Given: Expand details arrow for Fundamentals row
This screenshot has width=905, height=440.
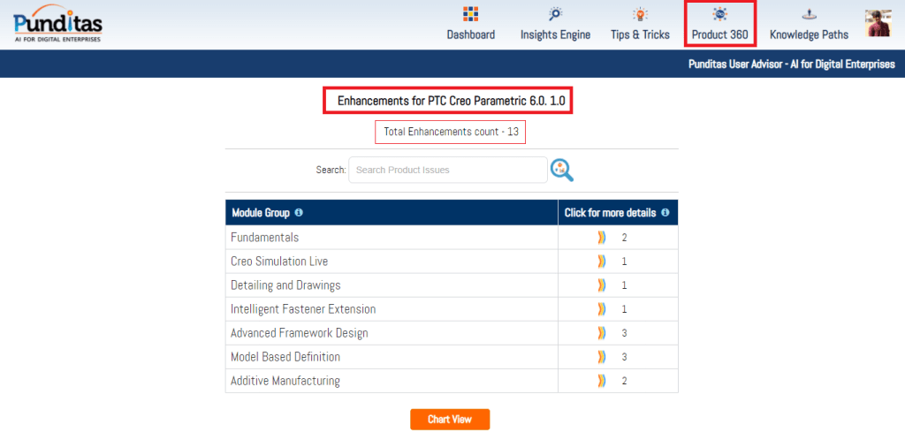Looking at the screenshot, I should coord(602,238).
